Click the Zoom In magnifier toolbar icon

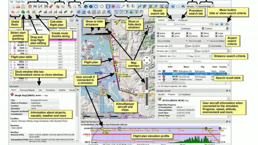[69, 6]
